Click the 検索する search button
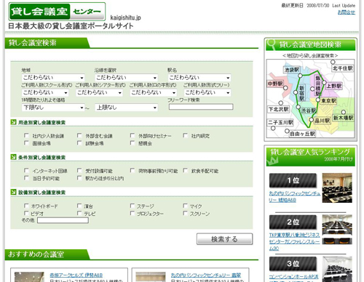This screenshot has width=364, height=282. click(x=224, y=239)
